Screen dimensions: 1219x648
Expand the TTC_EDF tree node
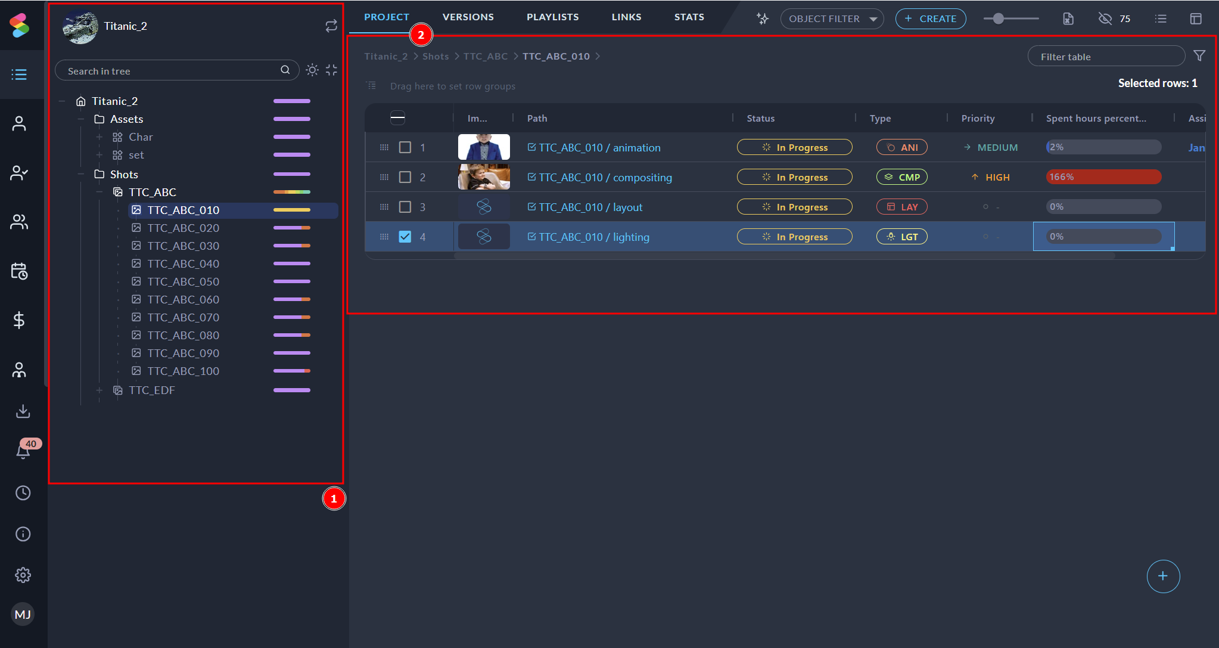coord(99,390)
